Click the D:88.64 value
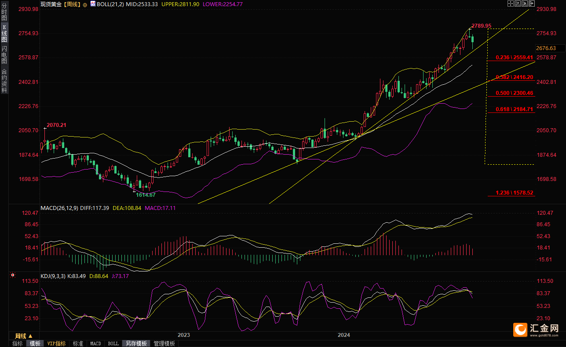 [x=99, y=276]
